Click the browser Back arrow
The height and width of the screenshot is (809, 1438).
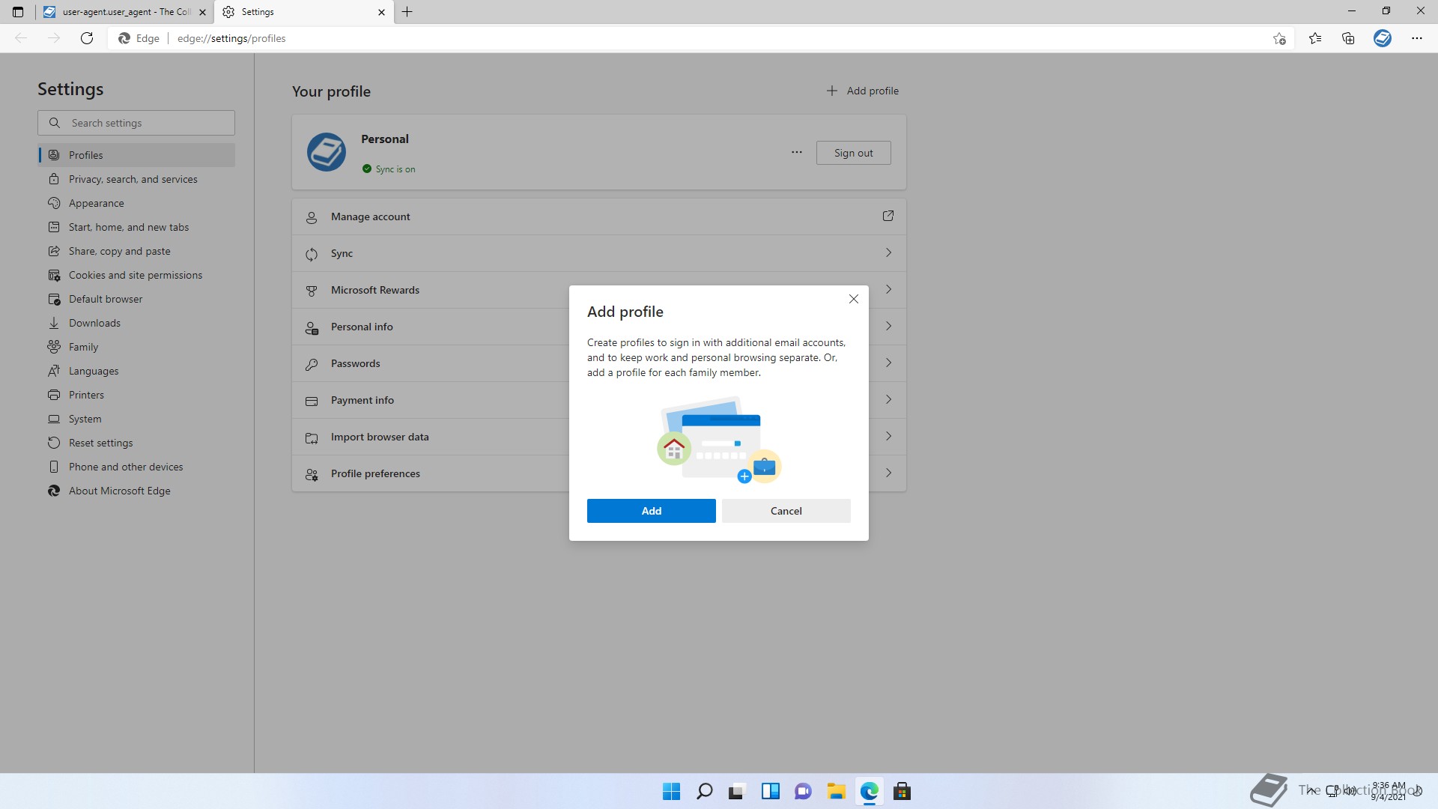click(x=21, y=38)
